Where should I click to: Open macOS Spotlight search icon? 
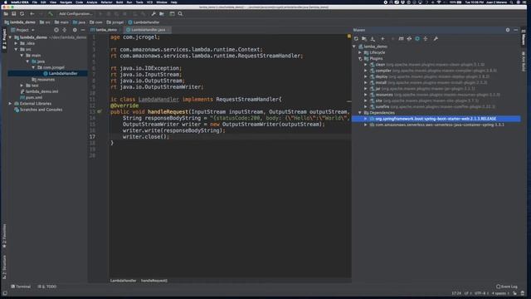[511, 2]
